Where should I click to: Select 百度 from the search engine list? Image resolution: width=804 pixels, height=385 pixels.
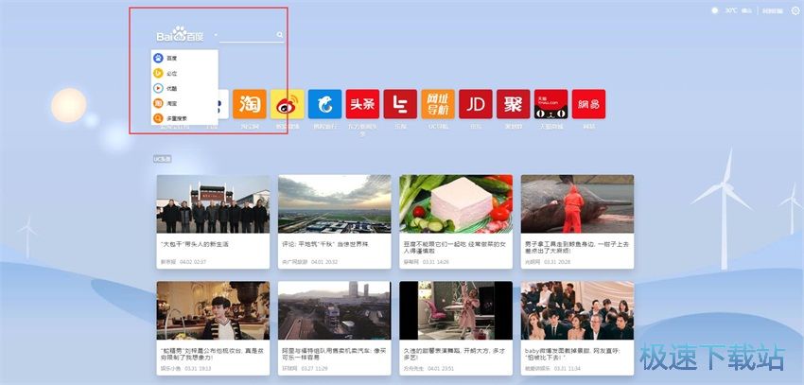coord(184,59)
